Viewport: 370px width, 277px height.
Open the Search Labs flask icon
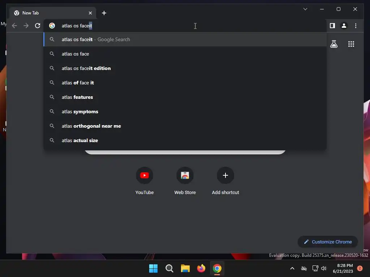pos(334,44)
